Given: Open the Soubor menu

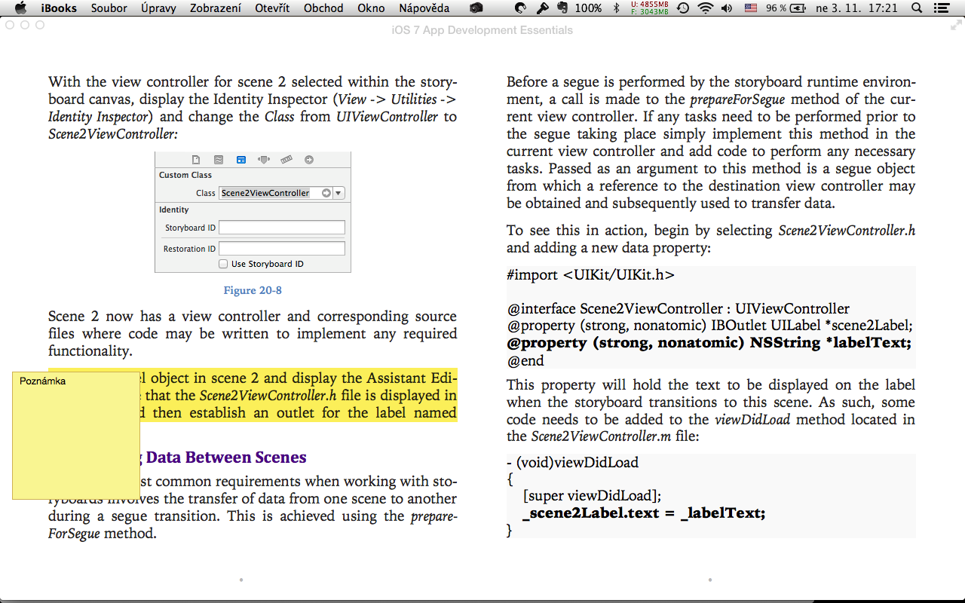Looking at the screenshot, I should 109,8.
